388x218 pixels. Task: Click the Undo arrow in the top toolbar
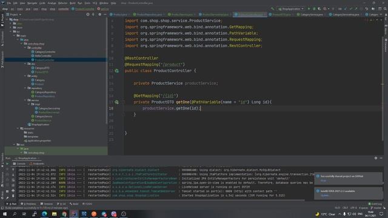click(367, 9)
